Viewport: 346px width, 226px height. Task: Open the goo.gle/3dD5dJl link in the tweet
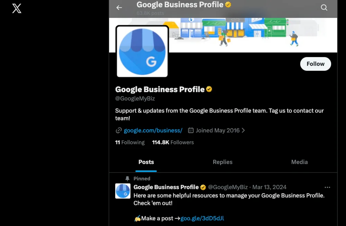[202, 218]
